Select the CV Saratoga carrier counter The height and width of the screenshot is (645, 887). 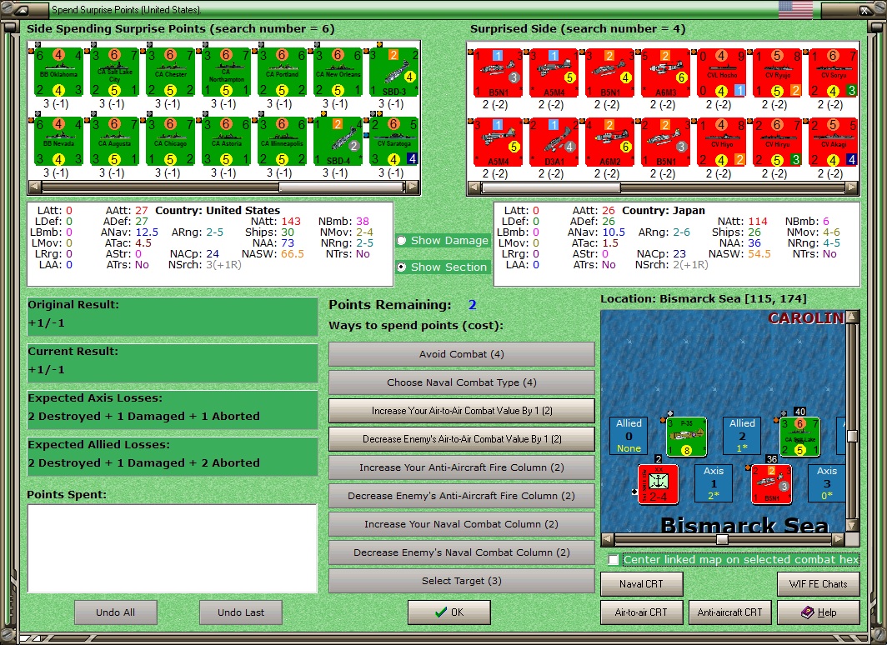(394, 142)
